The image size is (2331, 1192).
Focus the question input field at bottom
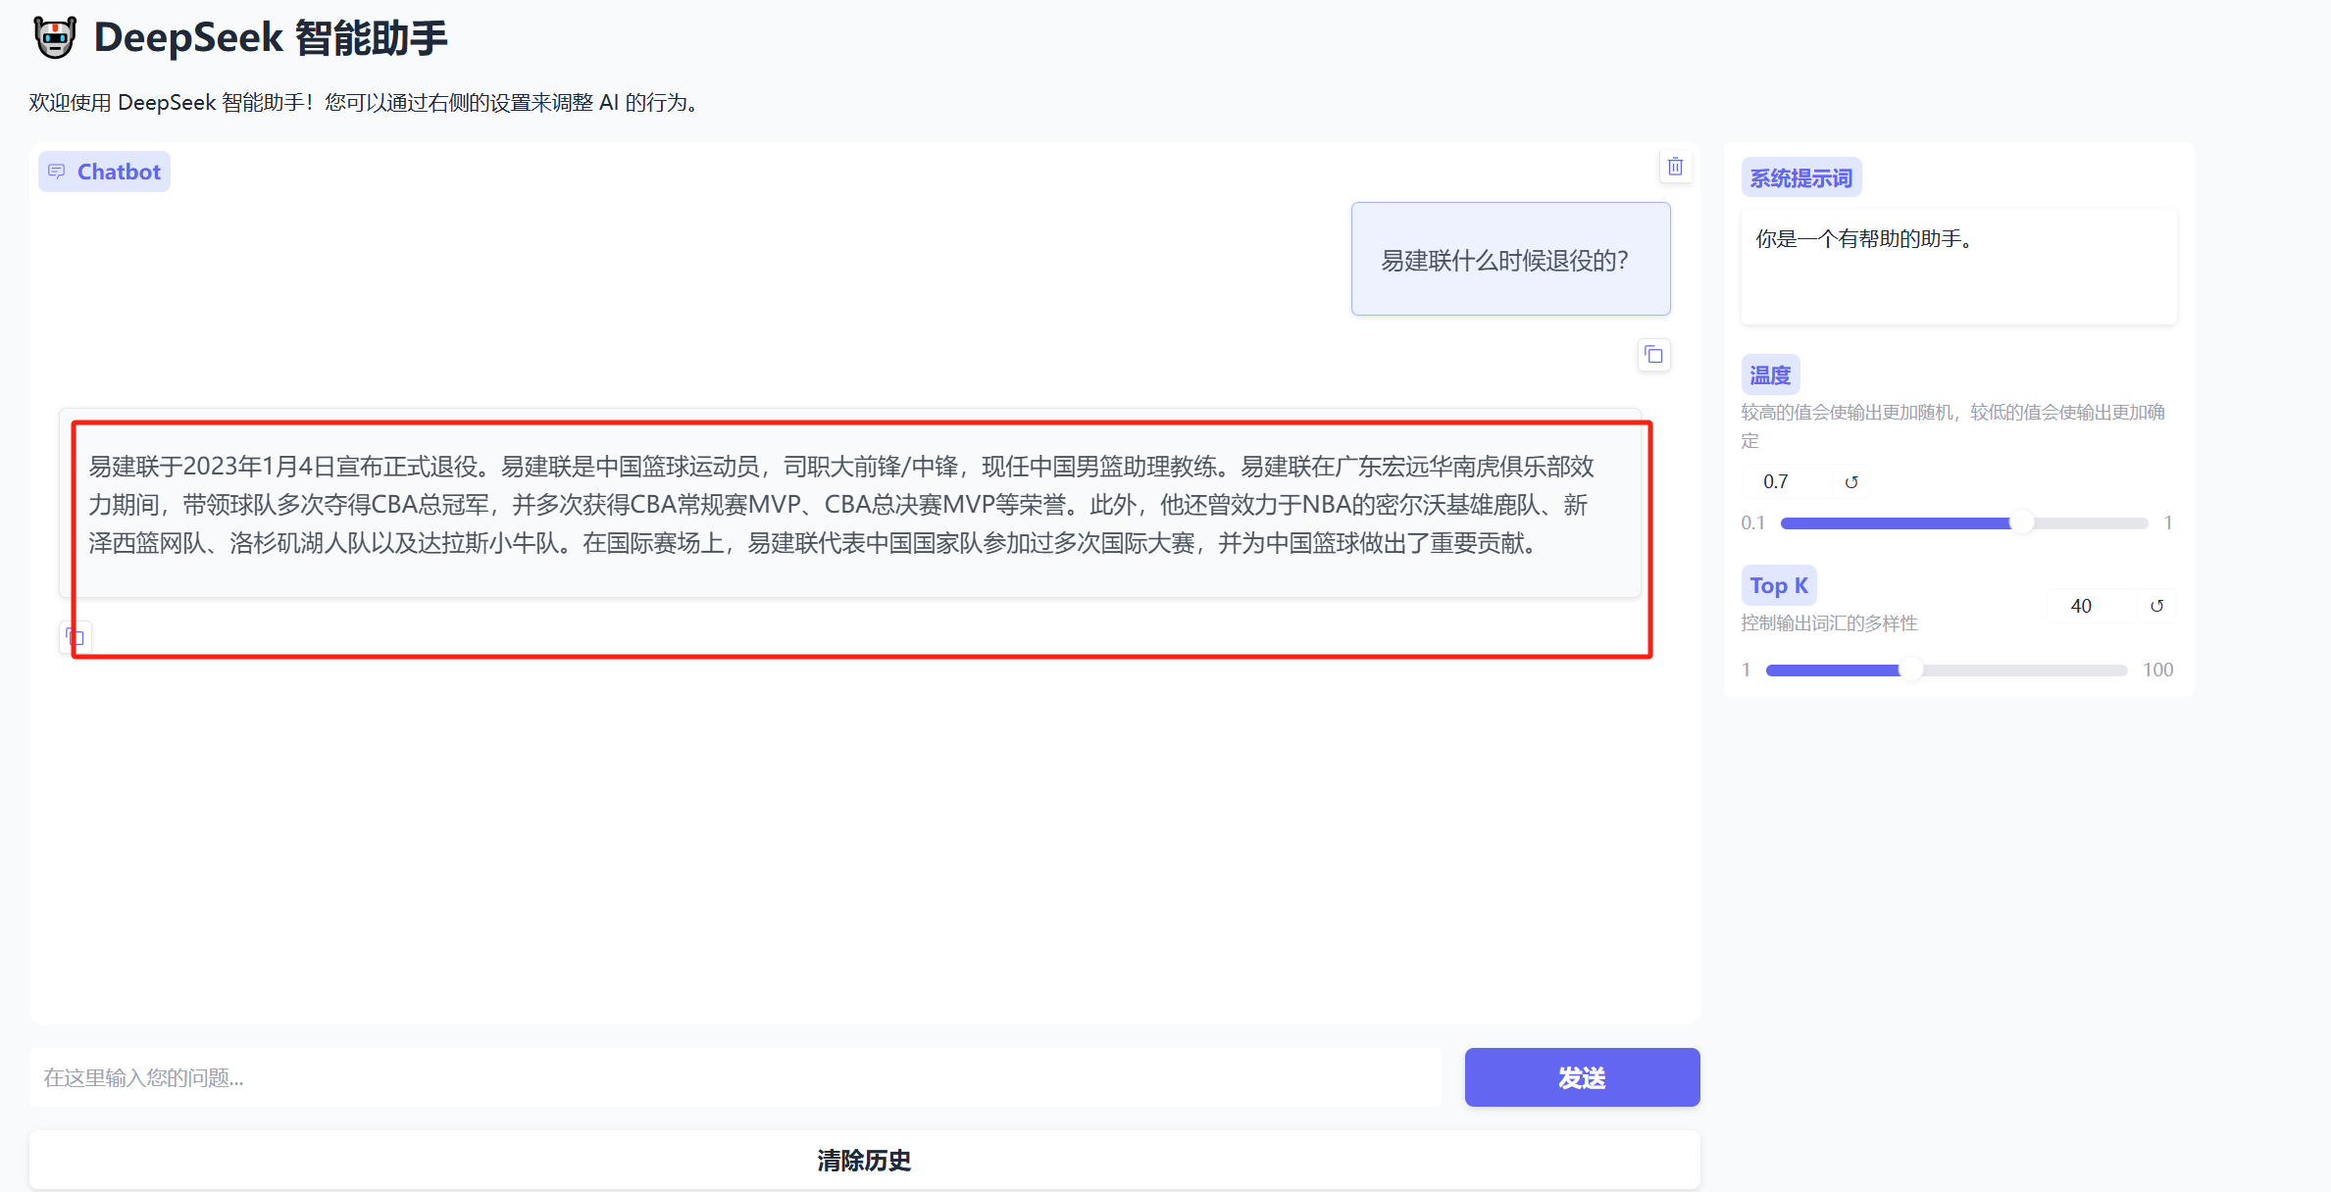[735, 1077]
